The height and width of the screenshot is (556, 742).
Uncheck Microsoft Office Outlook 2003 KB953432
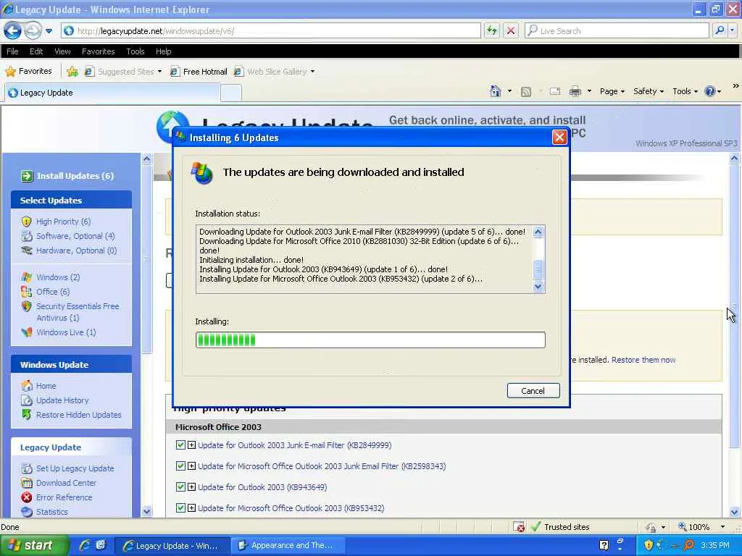180,507
